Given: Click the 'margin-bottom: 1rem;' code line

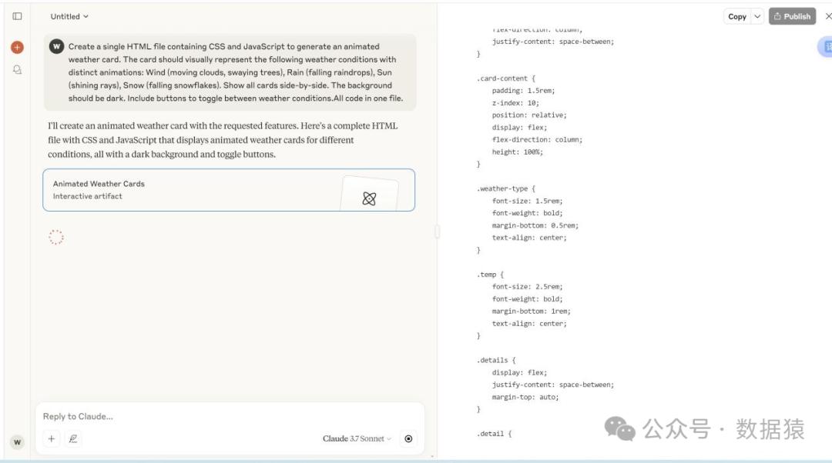Looking at the screenshot, I should (531, 311).
